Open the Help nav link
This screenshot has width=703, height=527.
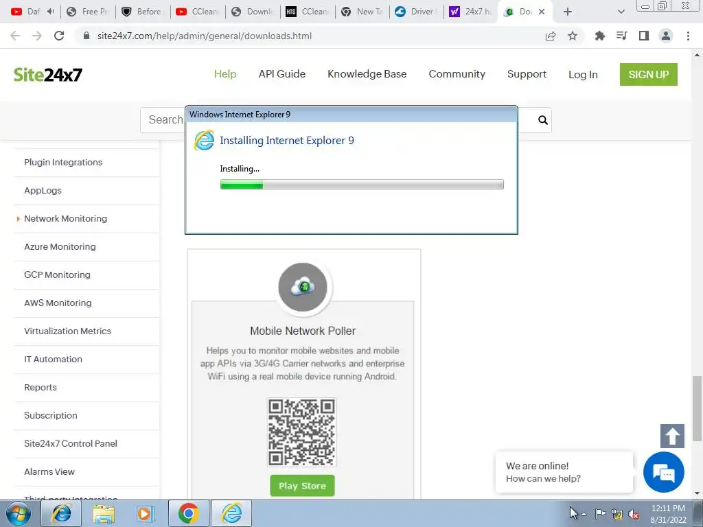click(225, 74)
